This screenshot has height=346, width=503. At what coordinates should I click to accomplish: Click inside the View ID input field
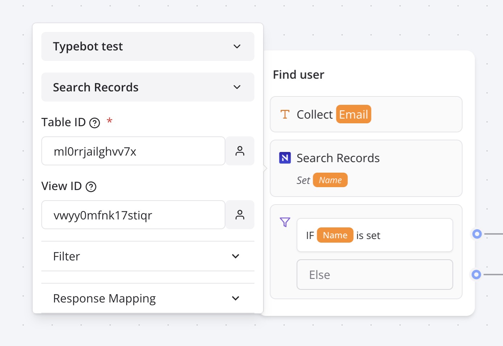pos(133,215)
